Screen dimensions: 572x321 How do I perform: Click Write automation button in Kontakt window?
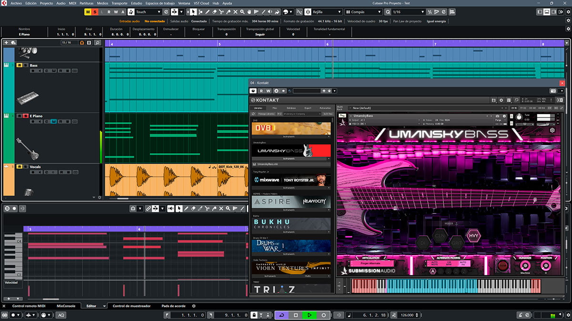pos(269,91)
